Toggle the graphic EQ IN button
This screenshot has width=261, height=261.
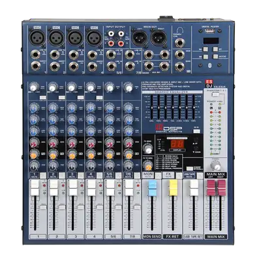pos(196,131)
